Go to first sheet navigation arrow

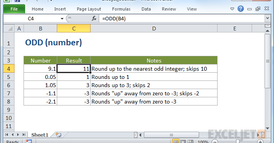point(7,135)
